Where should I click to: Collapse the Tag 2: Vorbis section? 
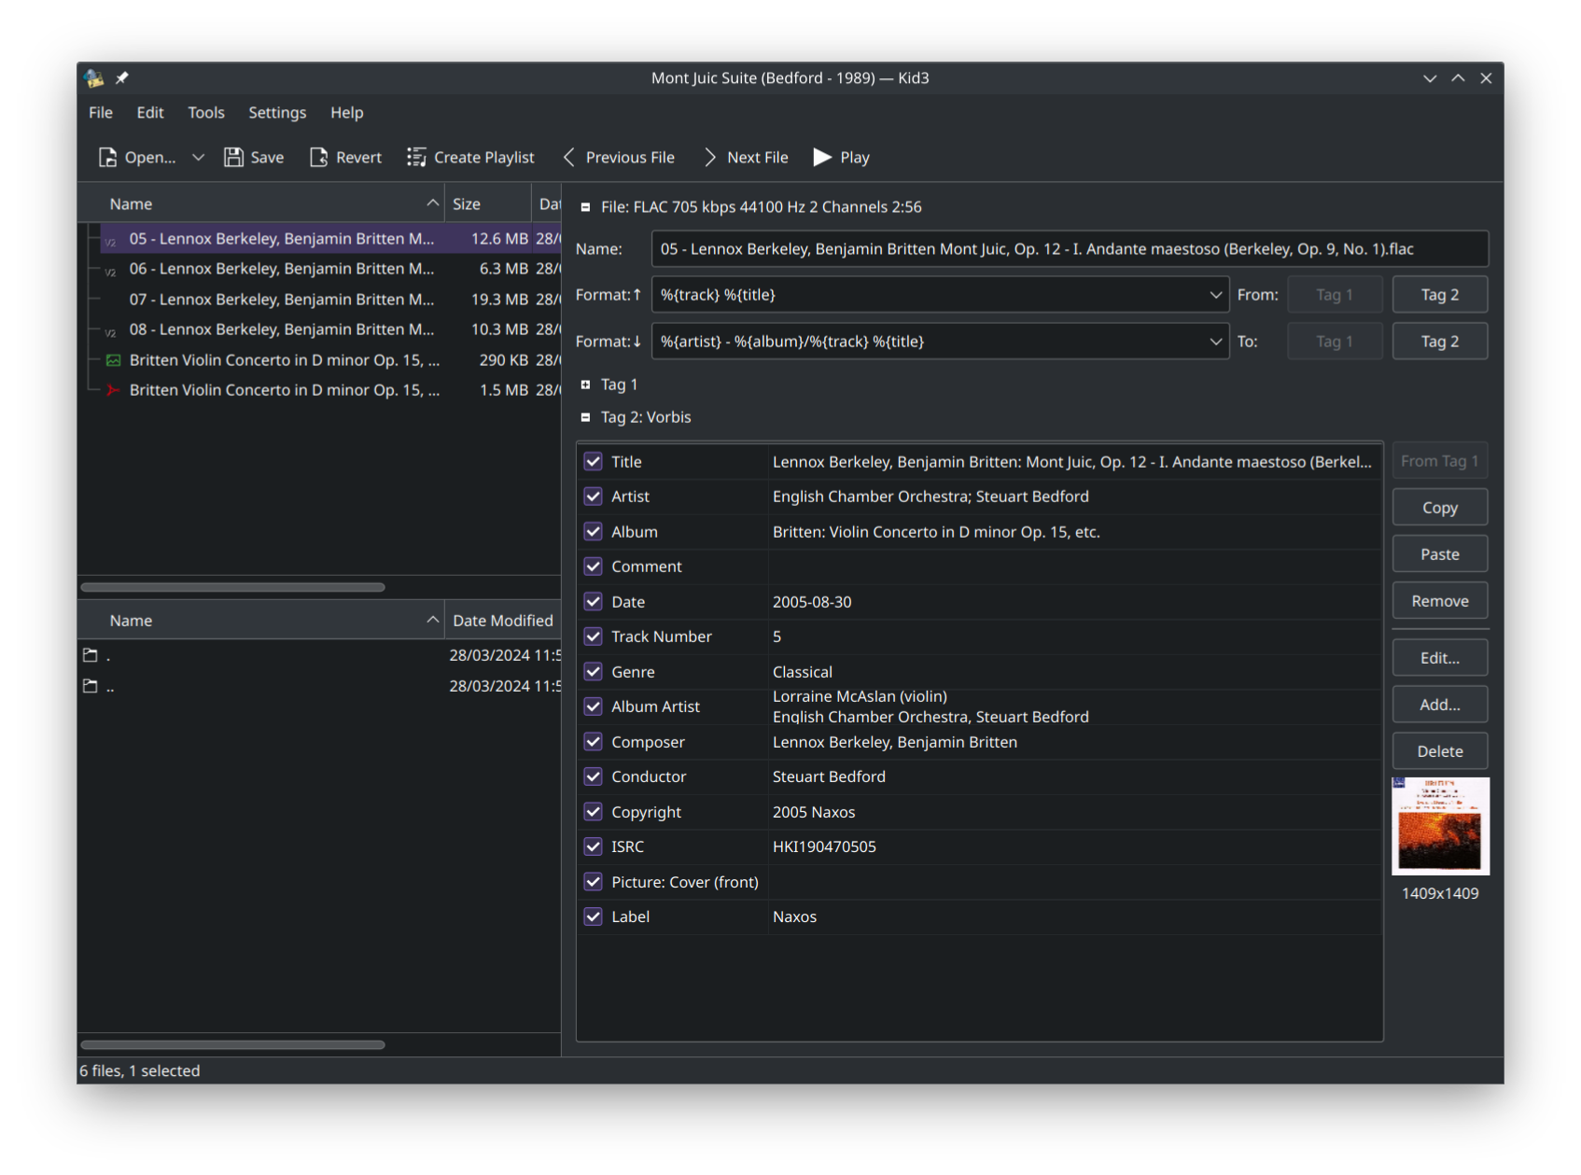click(586, 417)
